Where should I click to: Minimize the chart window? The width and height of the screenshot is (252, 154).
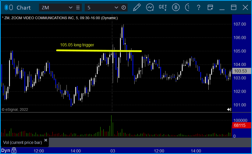tap(222, 9)
